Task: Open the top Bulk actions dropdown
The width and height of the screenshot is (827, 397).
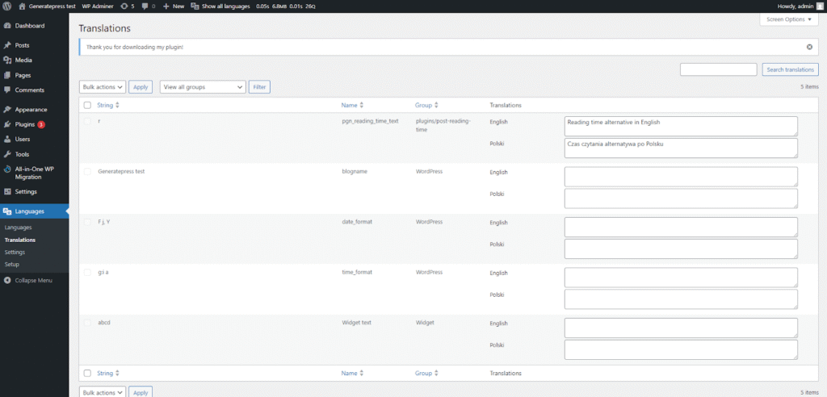Action: tap(103, 86)
